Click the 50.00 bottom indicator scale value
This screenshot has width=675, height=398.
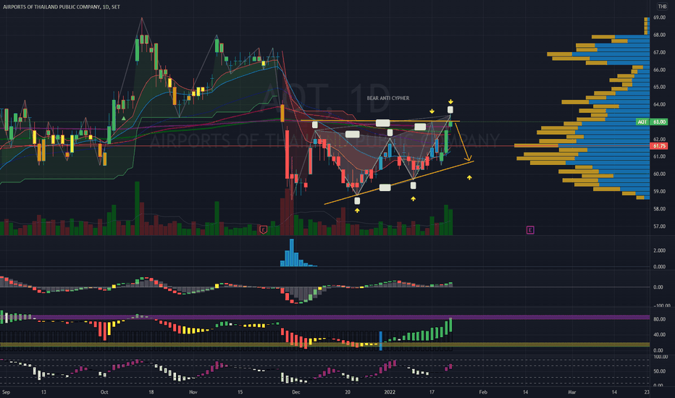(x=660, y=371)
